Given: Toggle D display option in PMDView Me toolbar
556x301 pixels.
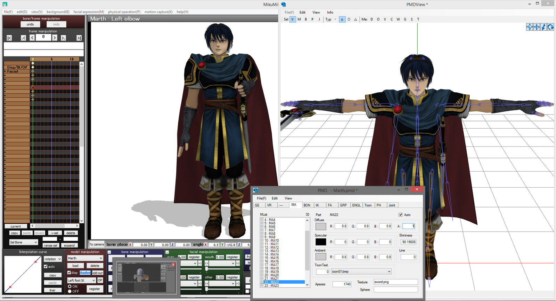Looking at the screenshot, I should 371,19.
